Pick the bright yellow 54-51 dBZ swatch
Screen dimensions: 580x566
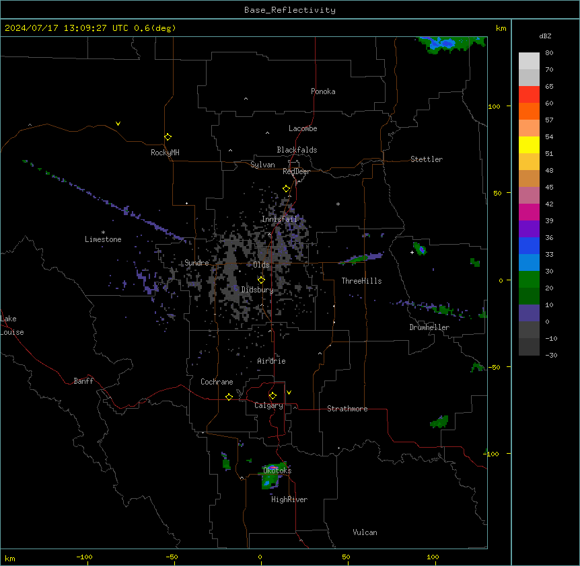[x=529, y=145]
